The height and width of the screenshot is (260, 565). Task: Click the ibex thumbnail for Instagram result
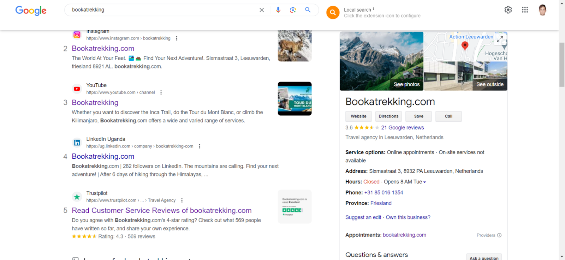(295, 46)
